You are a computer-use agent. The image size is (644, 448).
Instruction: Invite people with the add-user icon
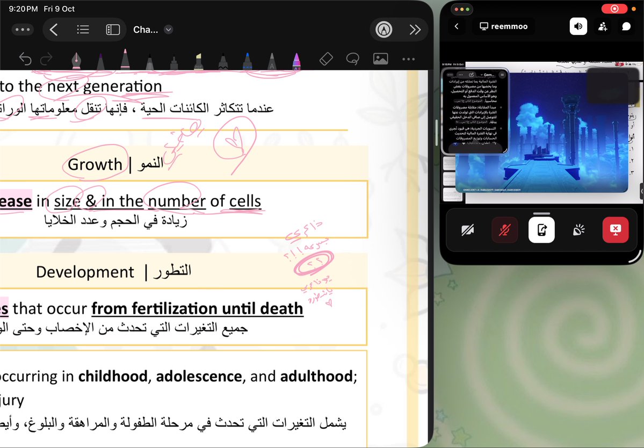pos(603,26)
